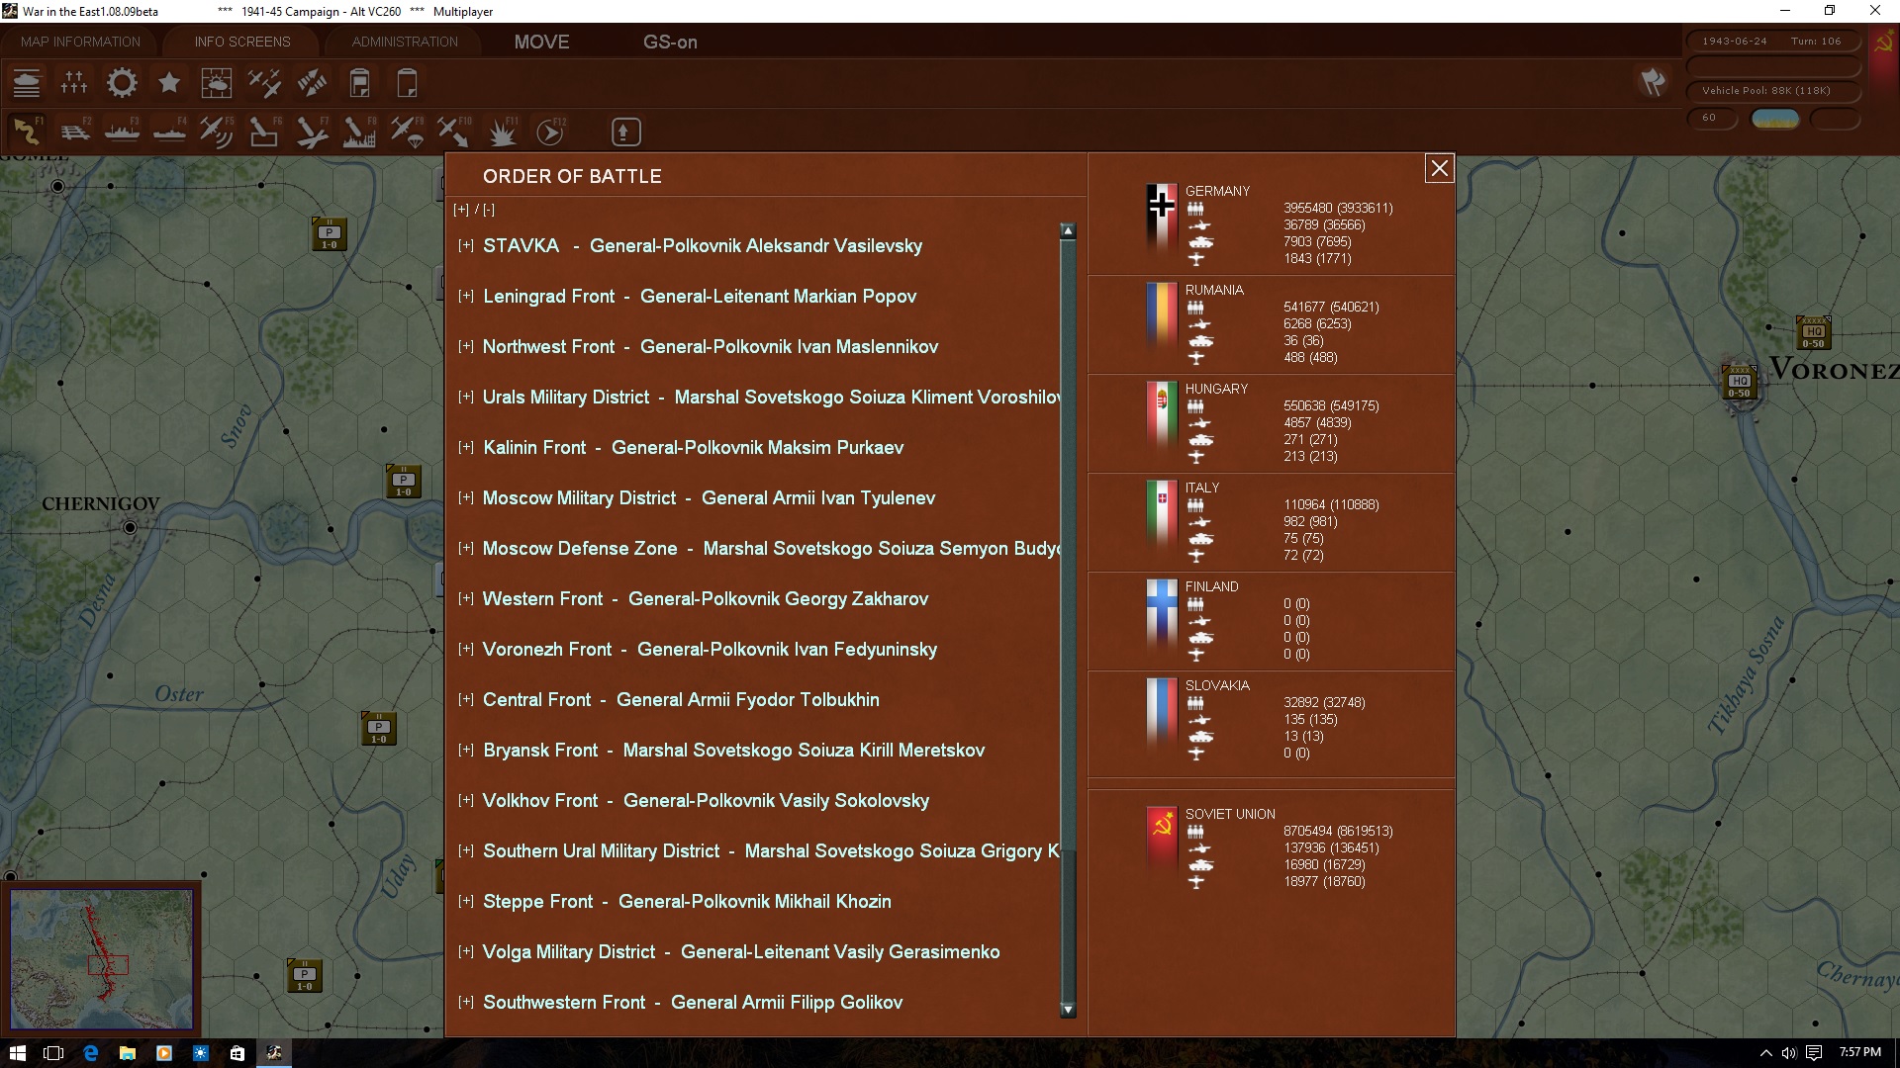Click the striped opposing arrows toolbar icon
The width and height of the screenshot is (1900, 1068).
pyautogui.click(x=312, y=83)
